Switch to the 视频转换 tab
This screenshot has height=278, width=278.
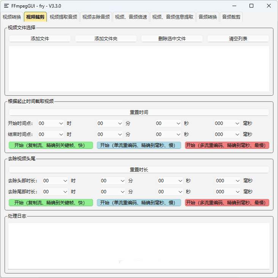click(x=12, y=17)
